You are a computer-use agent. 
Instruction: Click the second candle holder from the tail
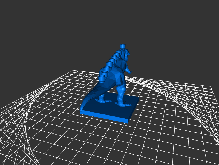(106, 72)
